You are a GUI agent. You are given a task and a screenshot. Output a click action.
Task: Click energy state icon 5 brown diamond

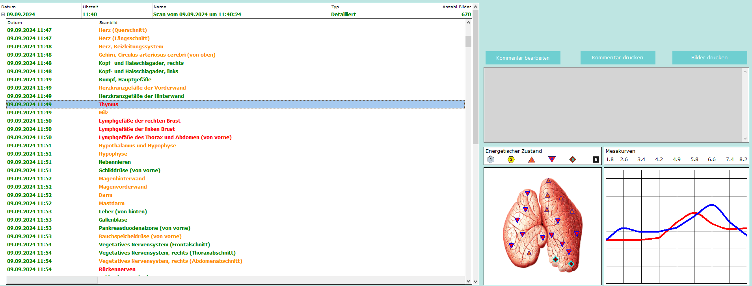573,159
